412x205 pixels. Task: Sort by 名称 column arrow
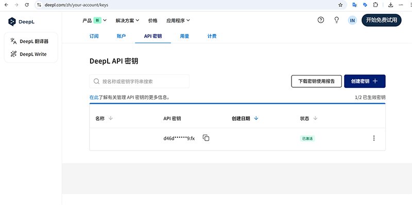[x=111, y=118]
